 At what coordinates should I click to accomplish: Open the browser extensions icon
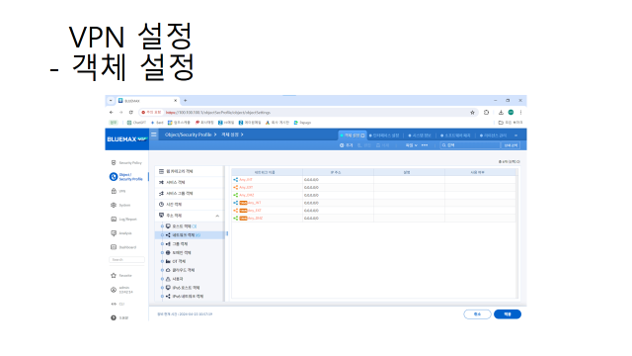click(x=486, y=112)
